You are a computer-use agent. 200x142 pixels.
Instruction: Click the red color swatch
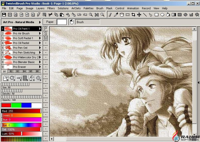click(6, 105)
